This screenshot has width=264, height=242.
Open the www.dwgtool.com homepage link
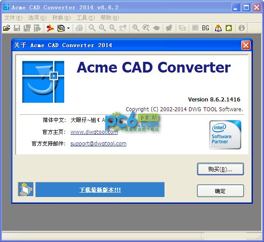94,132
